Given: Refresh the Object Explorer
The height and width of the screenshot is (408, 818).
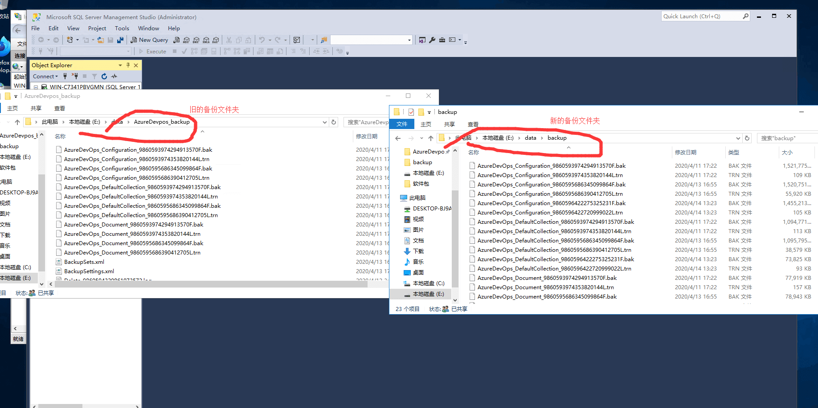Looking at the screenshot, I should click(104, 77).
